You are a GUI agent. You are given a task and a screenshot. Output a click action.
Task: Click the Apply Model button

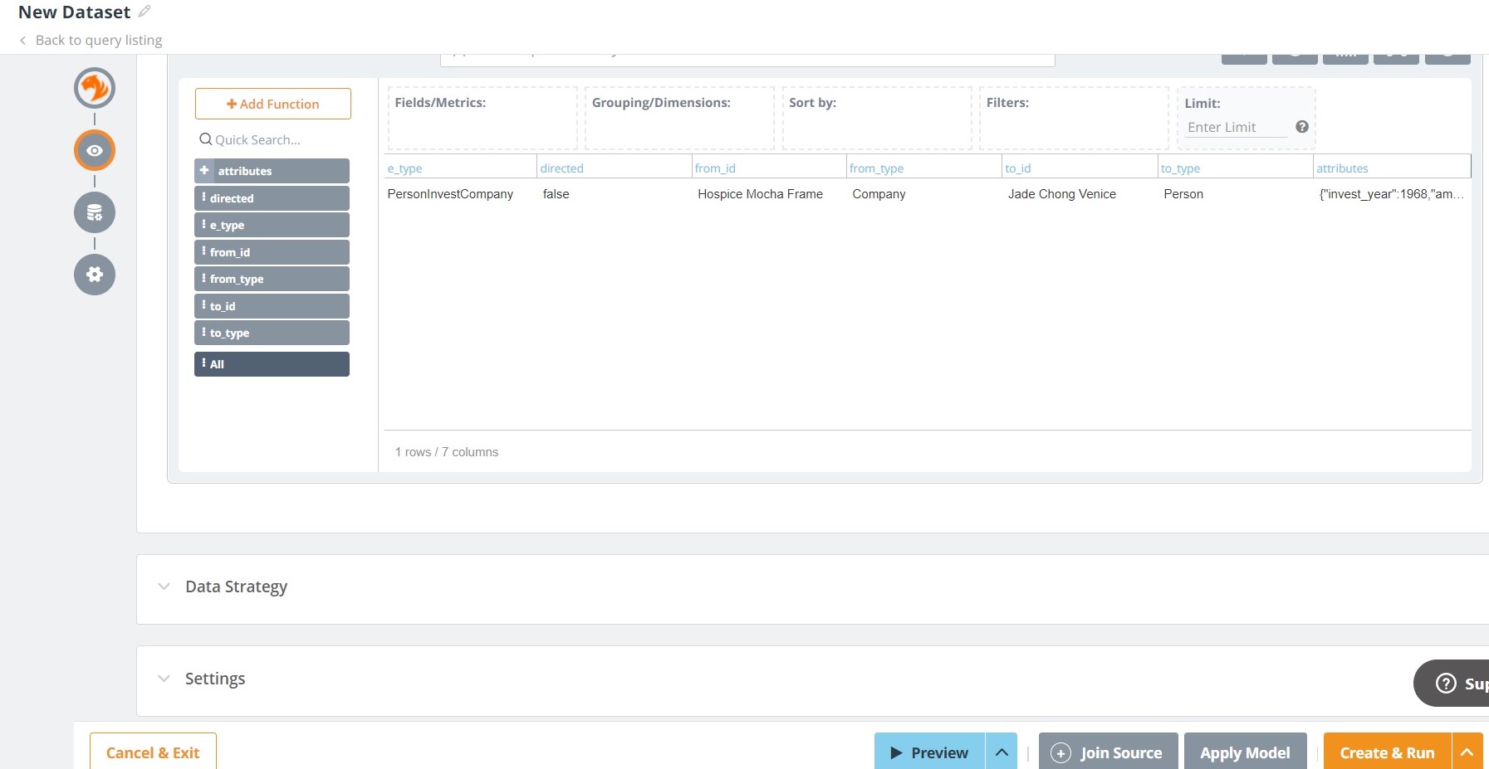click(x=1245, y=752)
